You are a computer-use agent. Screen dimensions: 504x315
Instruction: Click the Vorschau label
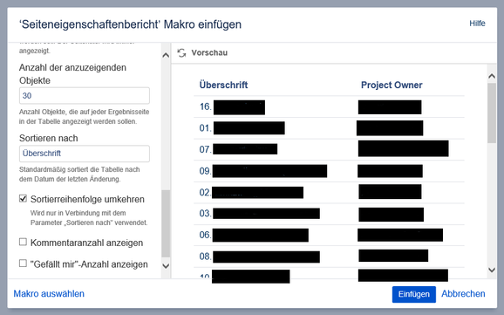tap(209, 52)
